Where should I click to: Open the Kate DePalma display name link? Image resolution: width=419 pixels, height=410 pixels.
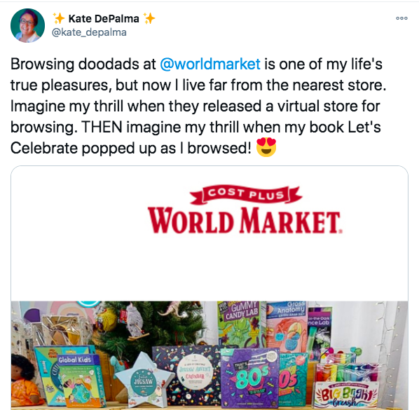pos(104,19)
